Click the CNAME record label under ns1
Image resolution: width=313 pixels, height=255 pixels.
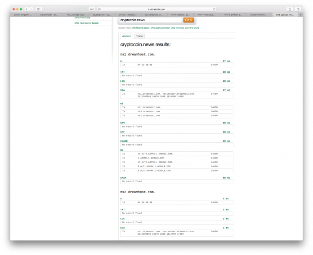pos(124,141)
